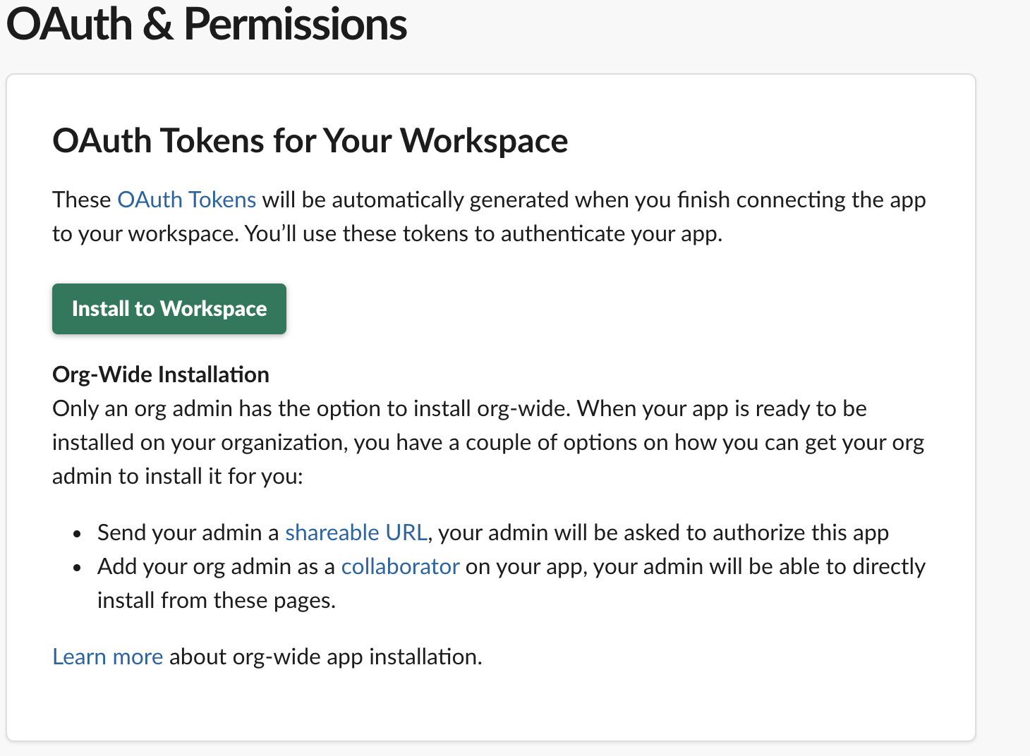The height and width of the screenshot is (756, 1030).
Task: Click the Install to Workspace button
Action: 169,309
